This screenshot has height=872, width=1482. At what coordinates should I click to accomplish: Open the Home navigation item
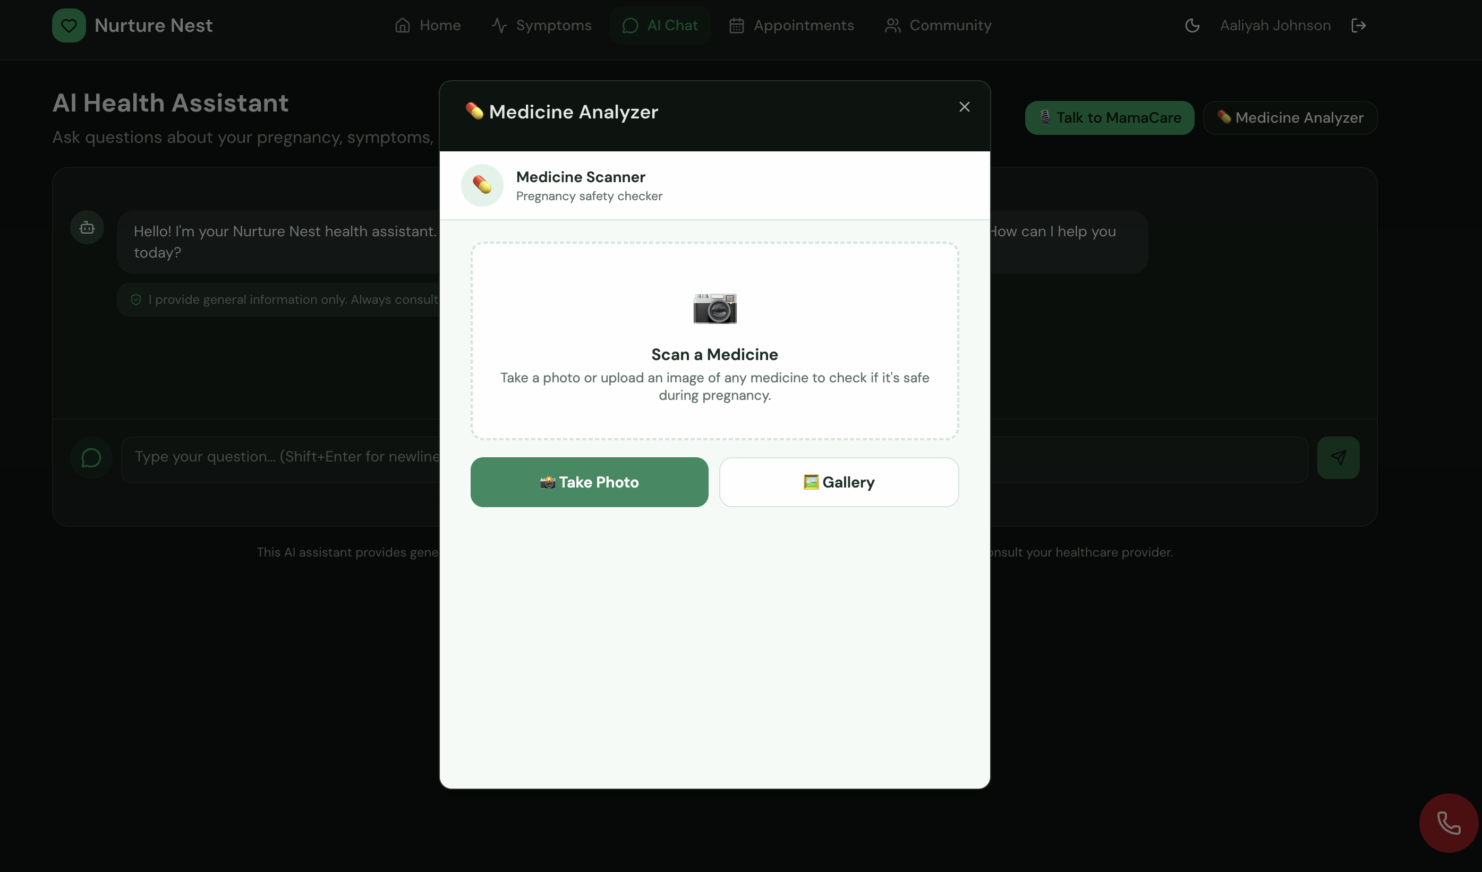(428, 25)
